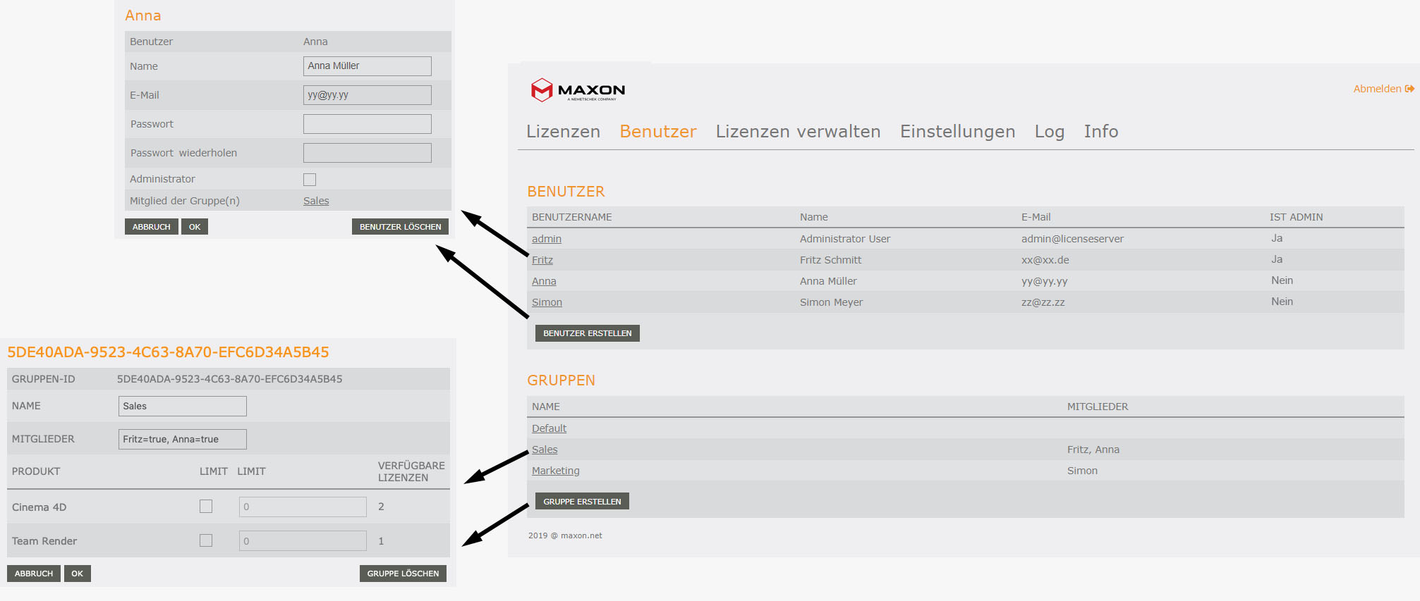Toggle the Team Render limit checkbox

click(206, 540)
